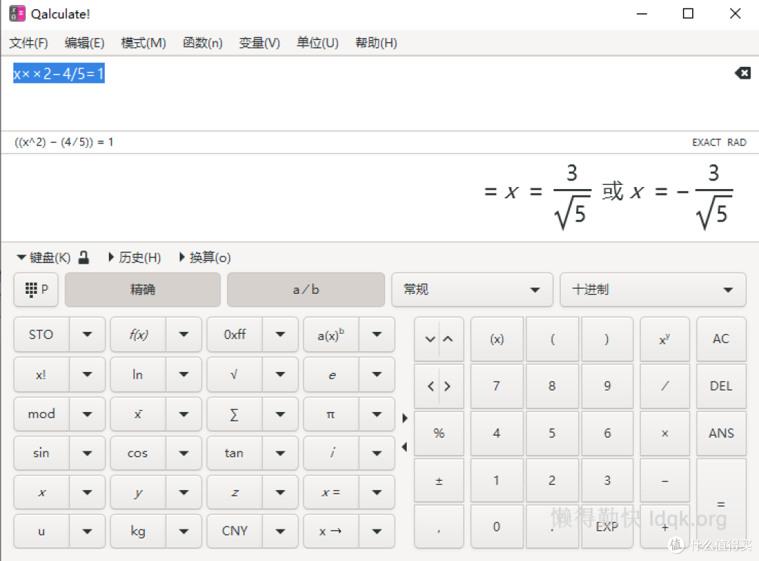Viewport: 759px width, 561px height.
Task: Open the dropdown arrow next to sin
Action: click(87, 453)
